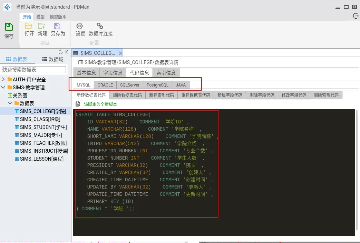Click the Save As (另存为) icon

pos(57,26)
